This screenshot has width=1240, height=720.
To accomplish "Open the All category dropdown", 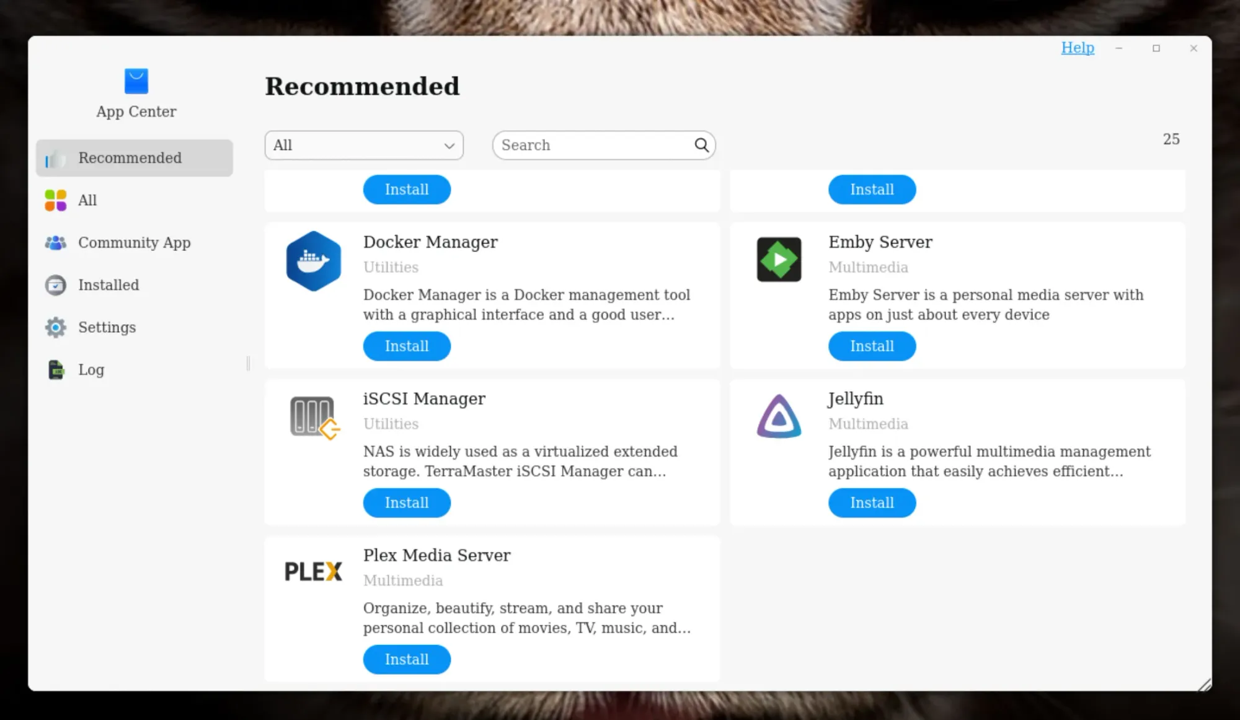I will pos(363,145).
